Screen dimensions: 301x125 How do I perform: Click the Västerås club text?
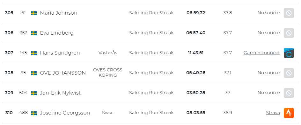coord(108,53)
